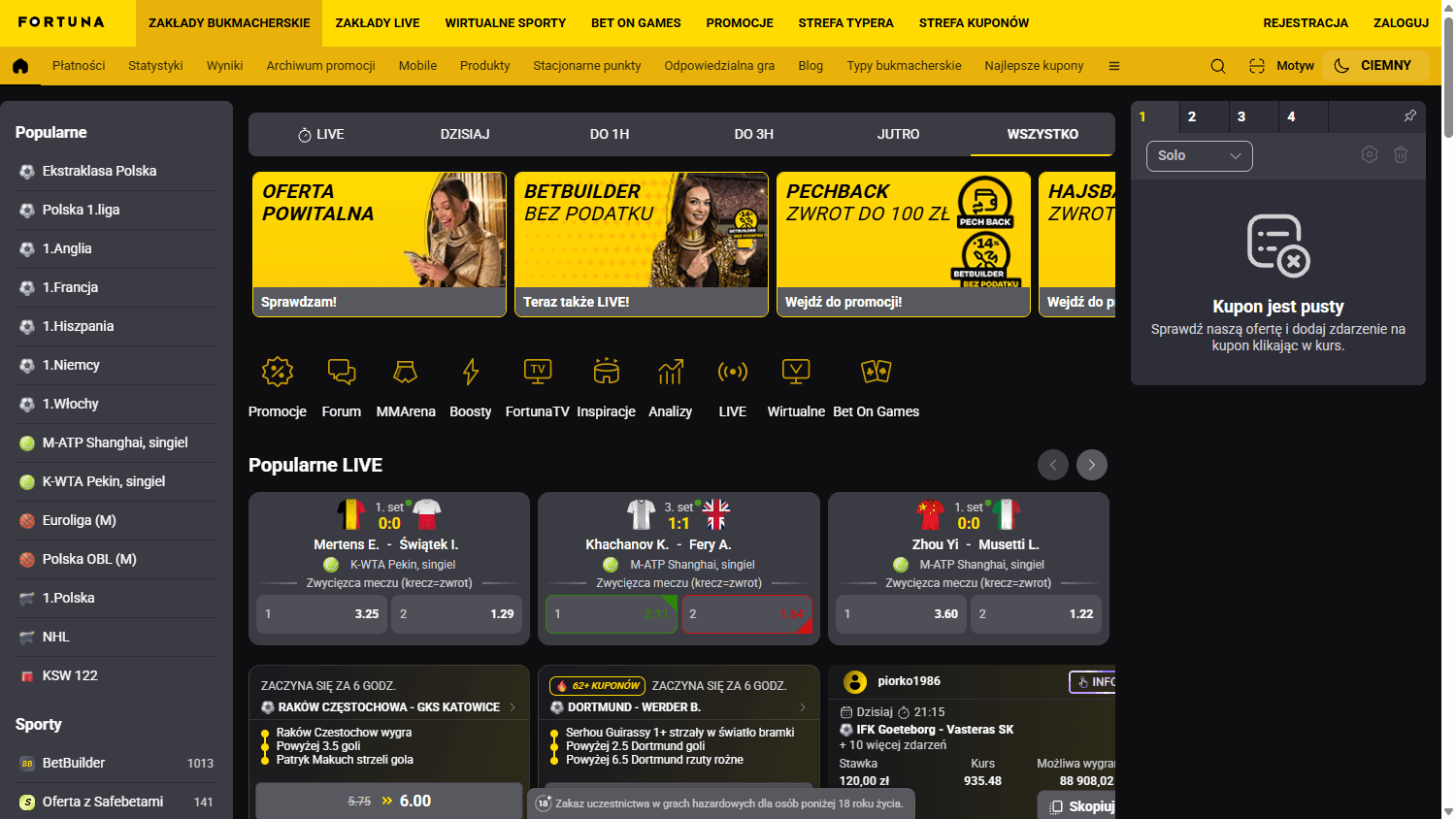
Task: Open bet slip settings gear icon
Action: pyautogui.click(x=1370, y=154)
